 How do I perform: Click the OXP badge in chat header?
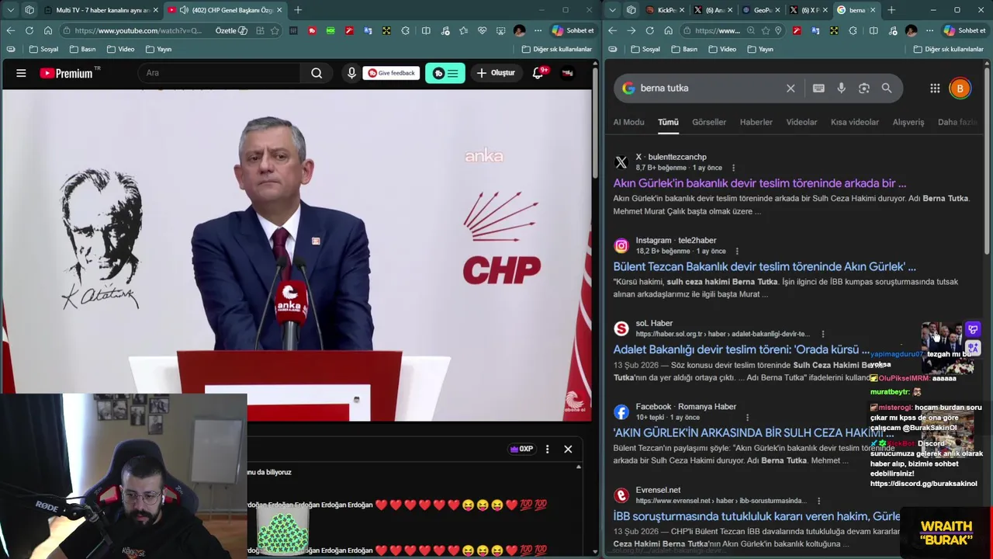coord(521,449)
